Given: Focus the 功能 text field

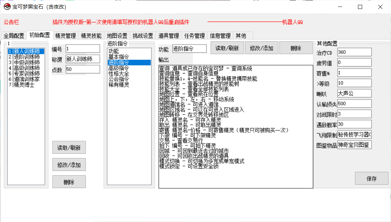Looking at the screenshot, I should (189, 49).
